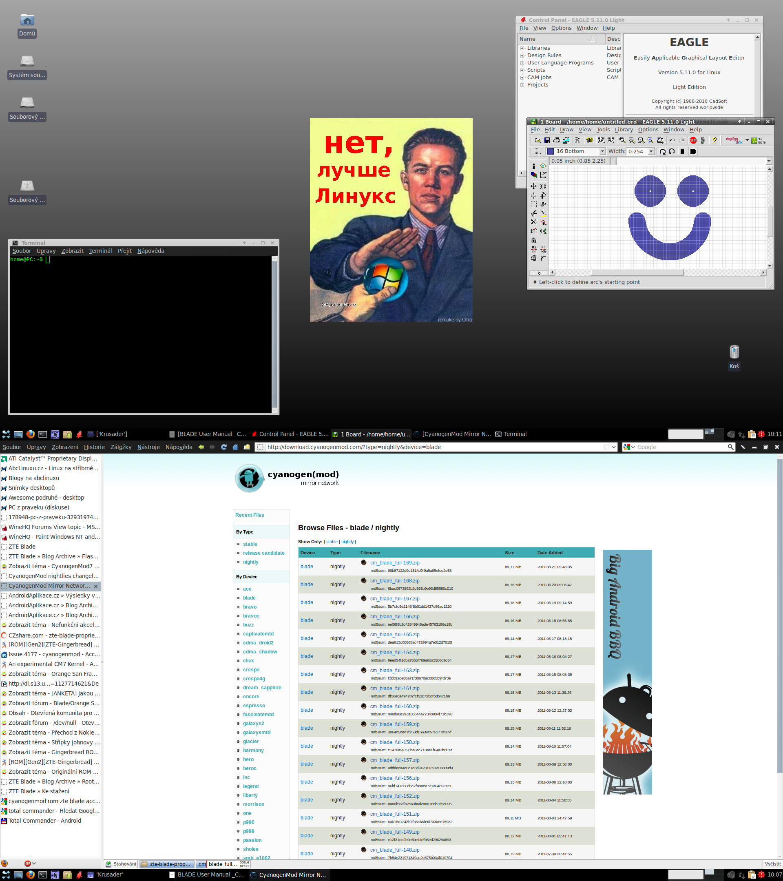Image resolution: width=783 pixels, height=881 pixels.
Task: Zoom in on the board editor
Action: 632,141
